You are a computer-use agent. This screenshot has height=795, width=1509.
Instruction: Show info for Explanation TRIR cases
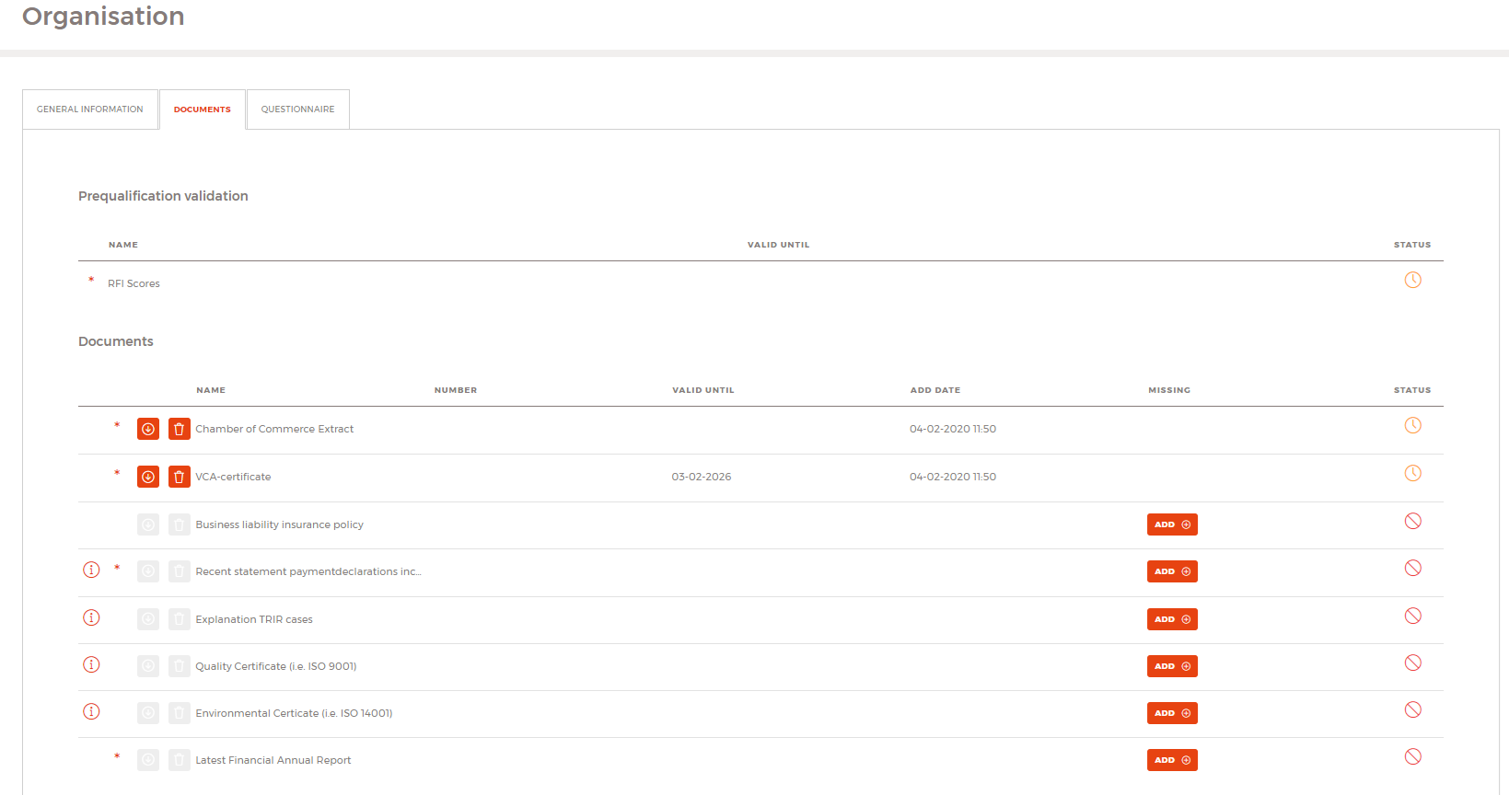tap(91, 617)
